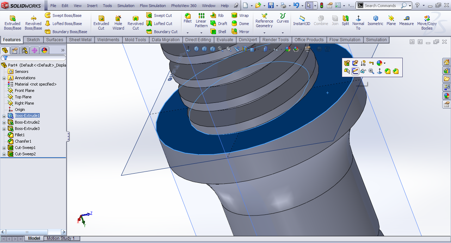
Task: Expand the Cut-Sweep1 feature node
Action: [4, 148]
